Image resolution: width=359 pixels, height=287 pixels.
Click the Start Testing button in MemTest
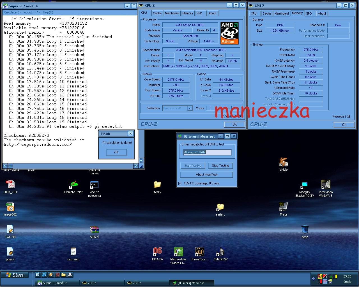[193, 166]
